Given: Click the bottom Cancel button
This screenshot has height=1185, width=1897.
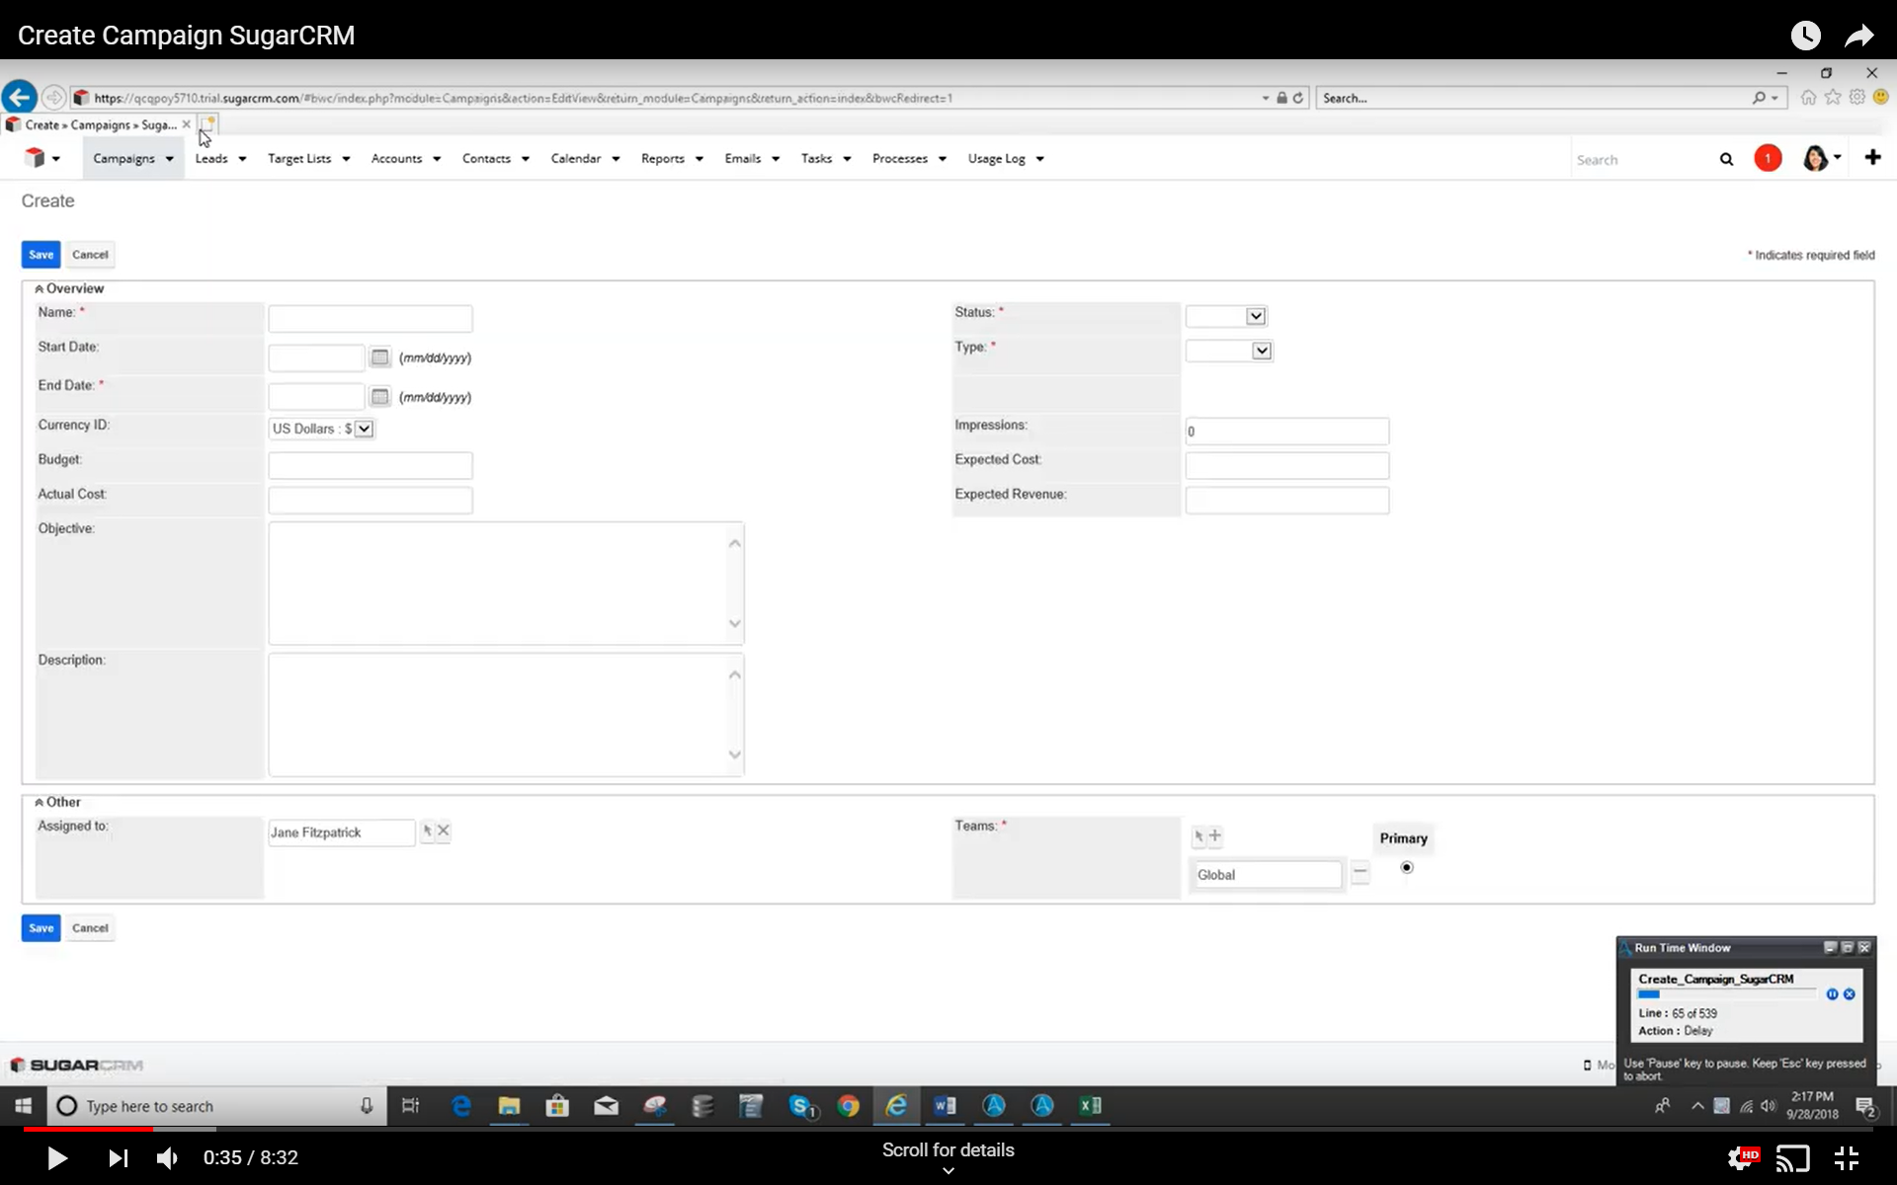Looking at the screenshot, I should tap(90, 927).
